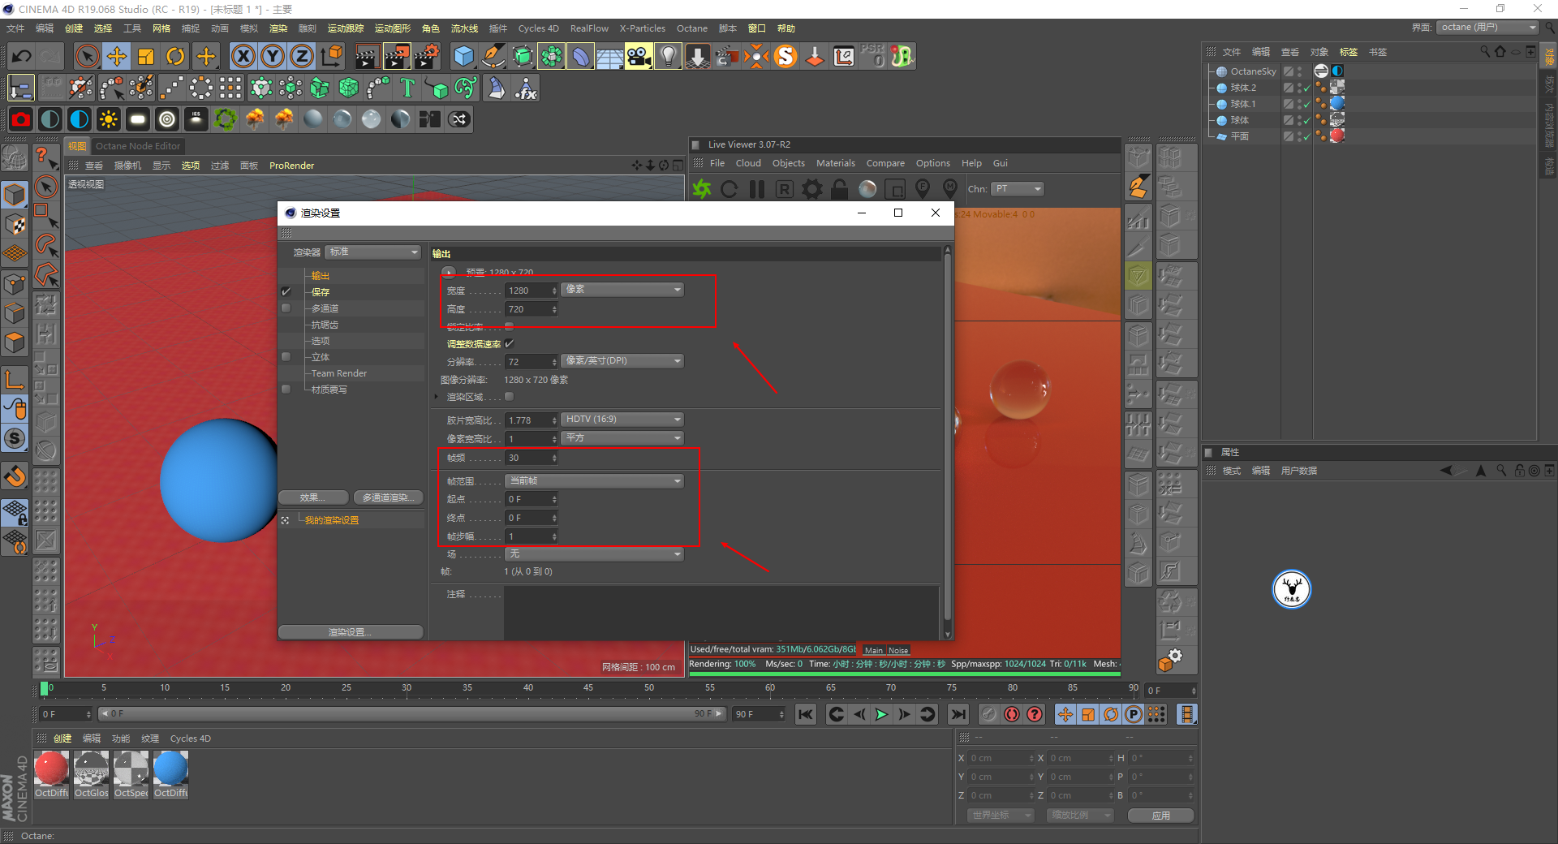The height and width of the screenshot is (844, 1558).
Task: Toggle the Render Region (渲染区域) checkbox
Action: (509, 397)
